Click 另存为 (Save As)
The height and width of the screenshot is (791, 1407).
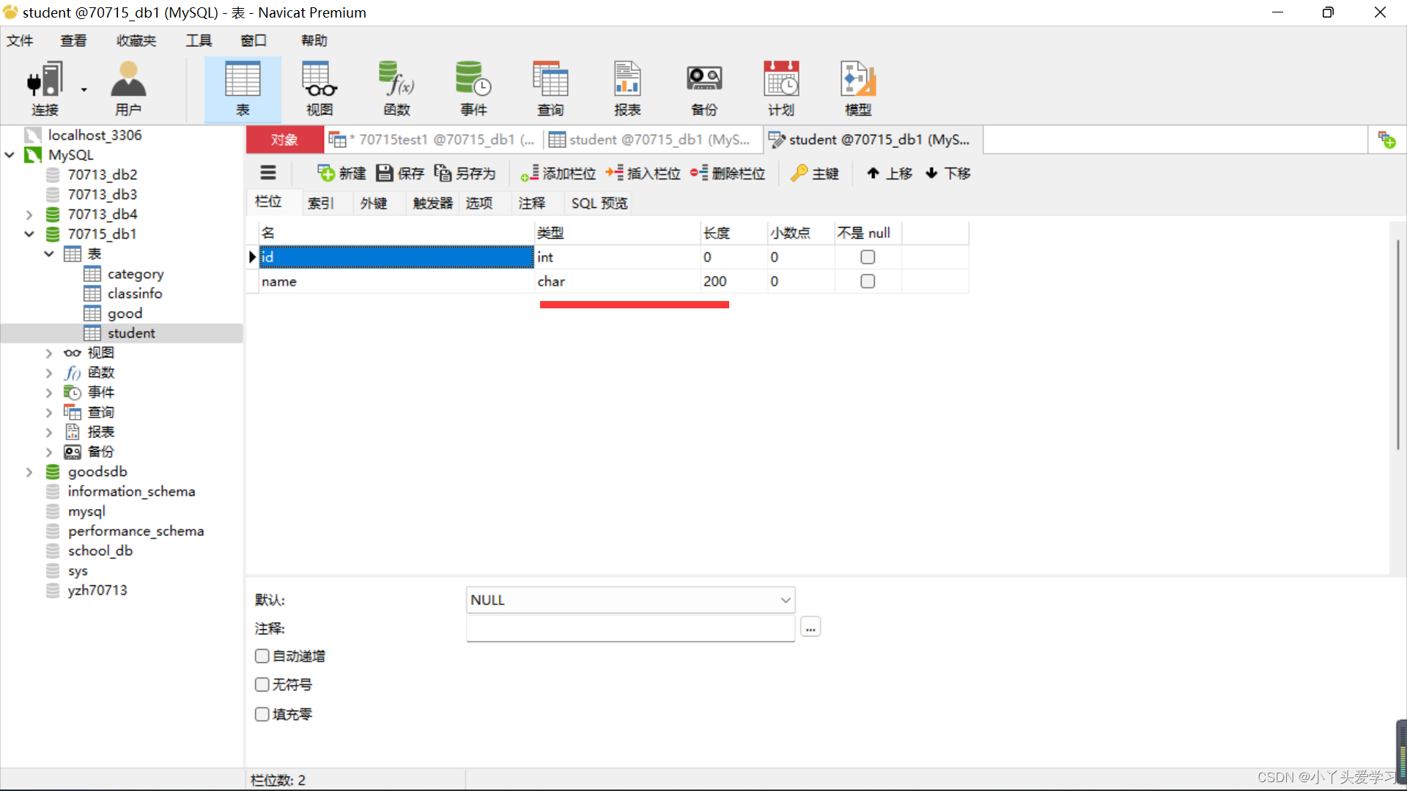click(465, 173)
